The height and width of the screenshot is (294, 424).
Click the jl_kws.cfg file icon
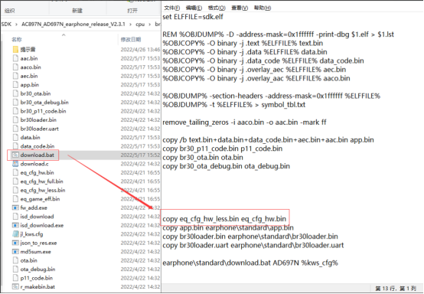point(15,234)
